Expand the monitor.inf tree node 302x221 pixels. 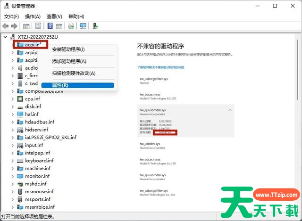click(x=13, y=176)
